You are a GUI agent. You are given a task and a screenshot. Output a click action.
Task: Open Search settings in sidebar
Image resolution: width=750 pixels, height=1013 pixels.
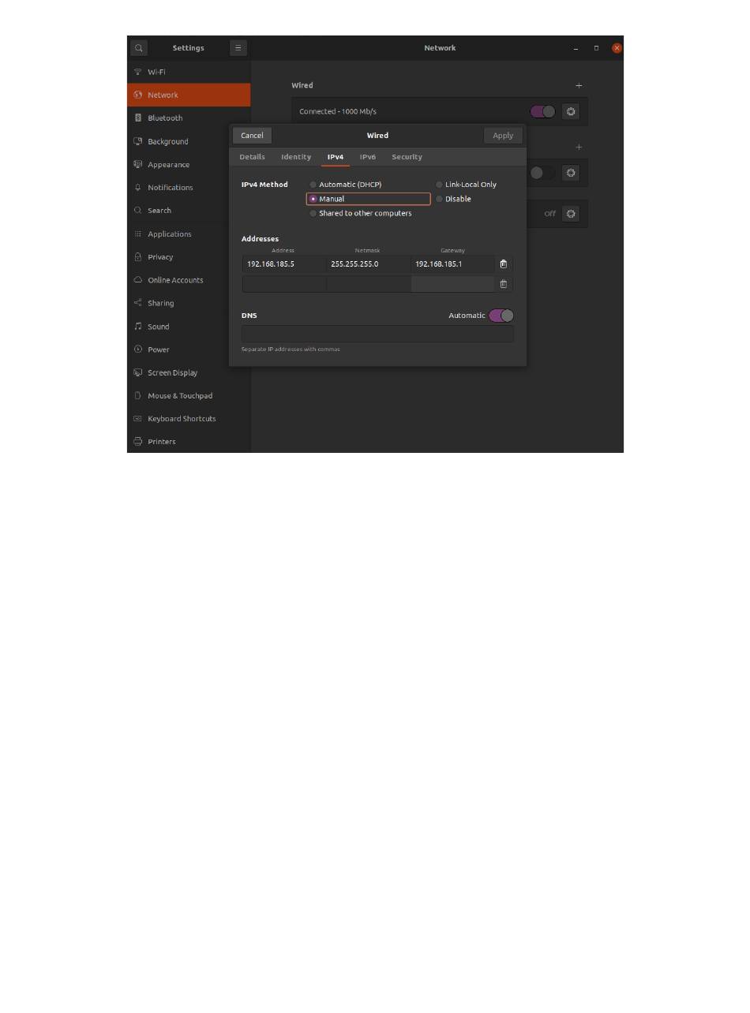click(x=189, y=211)
